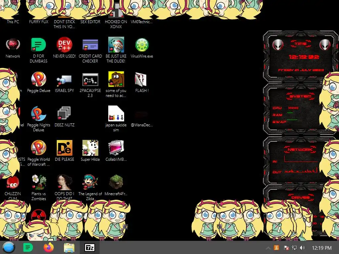This screenshot has height=254, width=339.
Task: Click the left alien head on widget
Action: (278, 45)
